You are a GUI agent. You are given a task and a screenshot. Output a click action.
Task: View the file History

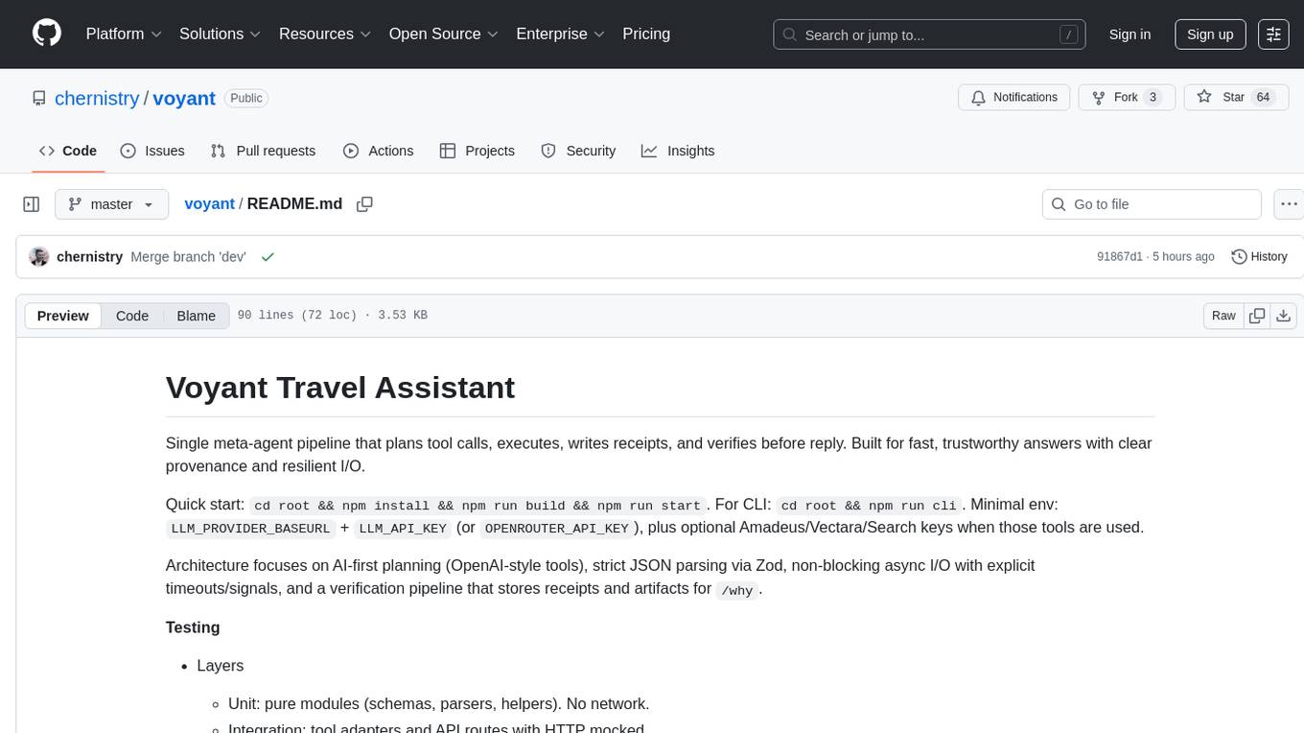coord(1259,257)
